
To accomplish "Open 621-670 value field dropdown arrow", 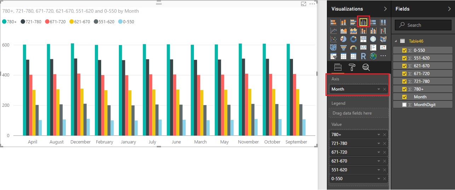I will tap(379, 161).
